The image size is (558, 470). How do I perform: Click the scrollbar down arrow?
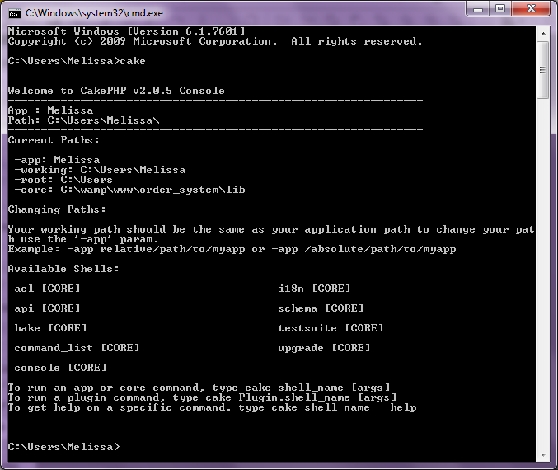coord(543,454)
